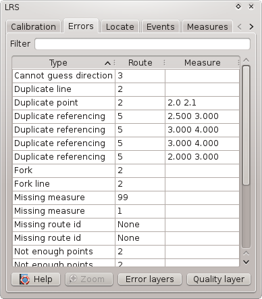The image size is (262, 299).
Task: Click scroll-up arrow atop the scrollbar
Action: click(246, 60)
